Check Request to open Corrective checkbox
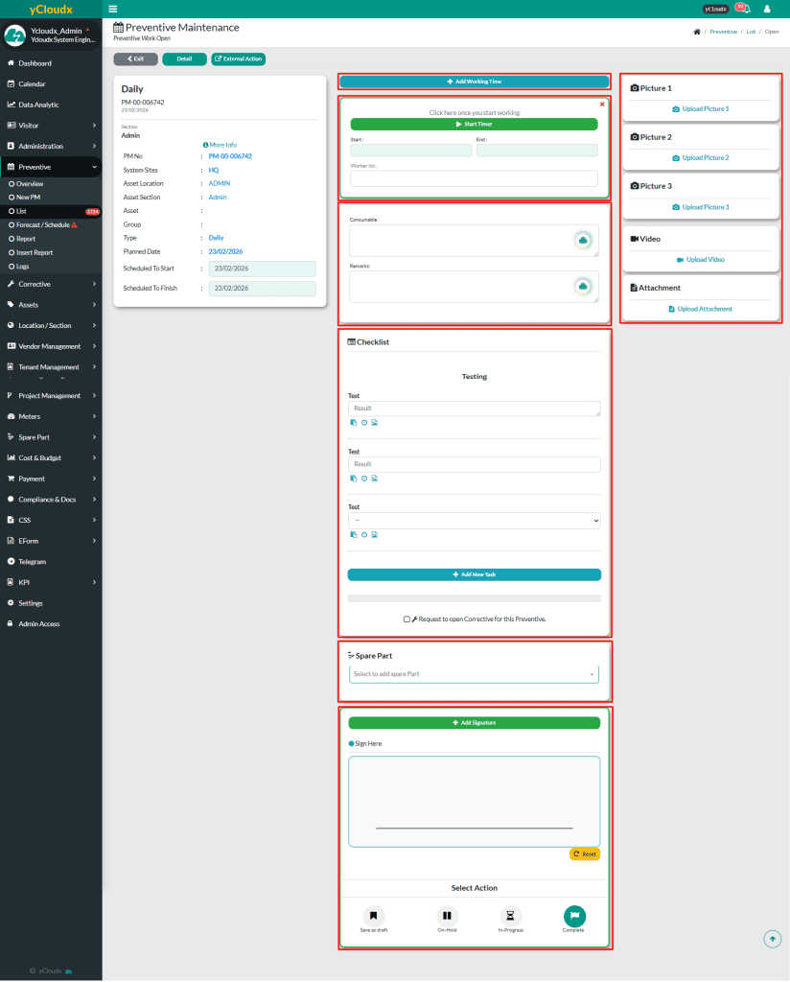The height and width of the screenshot is (982, 790). coord(407,620)
